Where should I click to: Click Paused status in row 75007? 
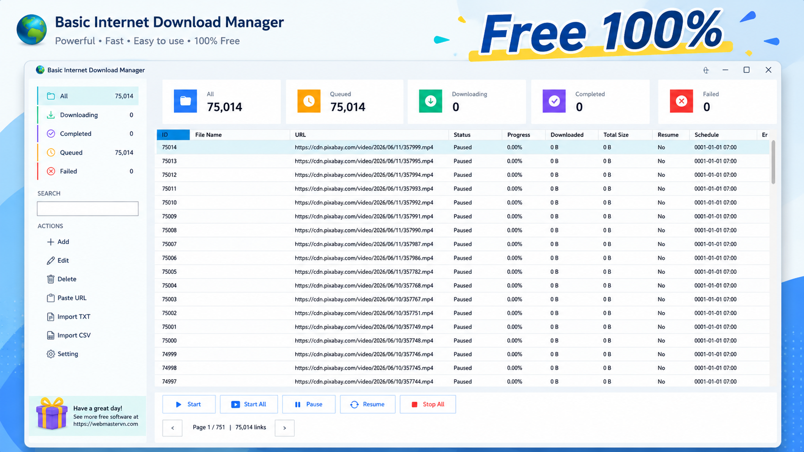(x=463, y=244)
